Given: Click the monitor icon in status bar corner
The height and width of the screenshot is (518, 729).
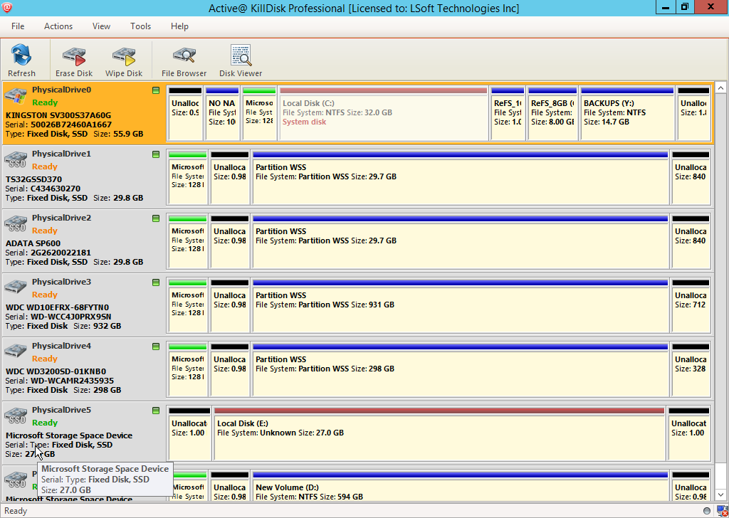Looking at the screenshot, I should point(721,511).
